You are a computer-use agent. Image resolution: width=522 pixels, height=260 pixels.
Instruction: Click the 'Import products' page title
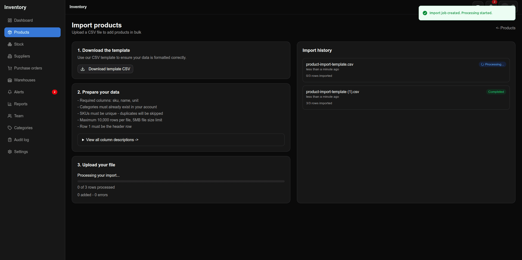coord(97,25)
